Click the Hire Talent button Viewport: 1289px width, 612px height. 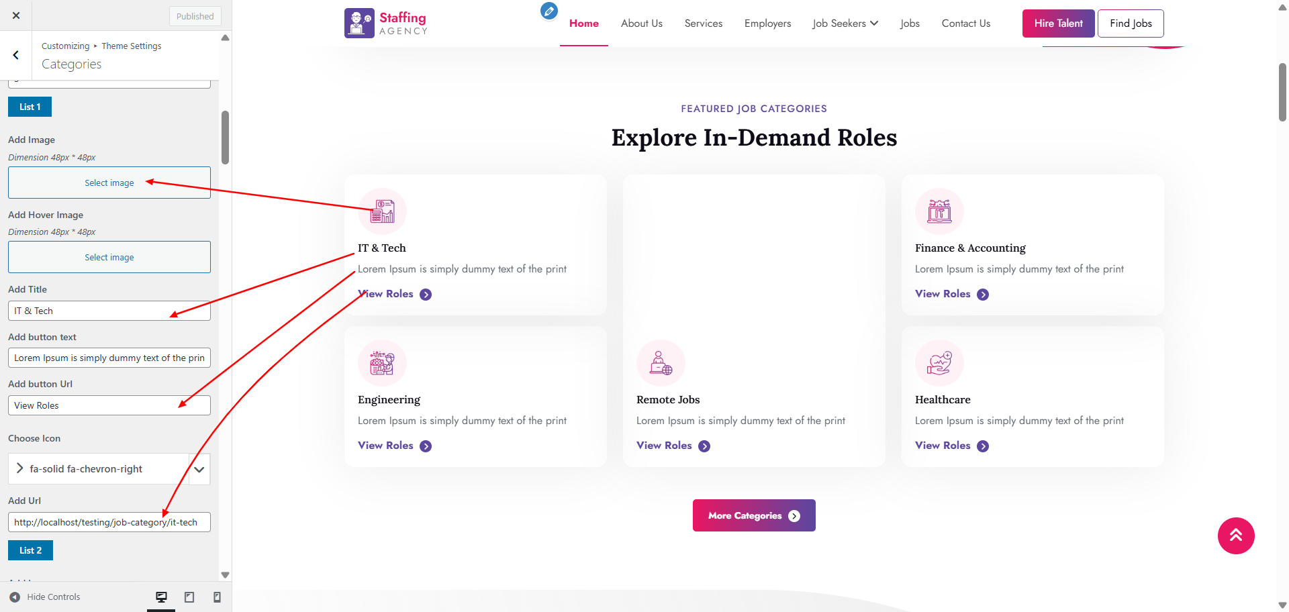tap(1058, 23)
